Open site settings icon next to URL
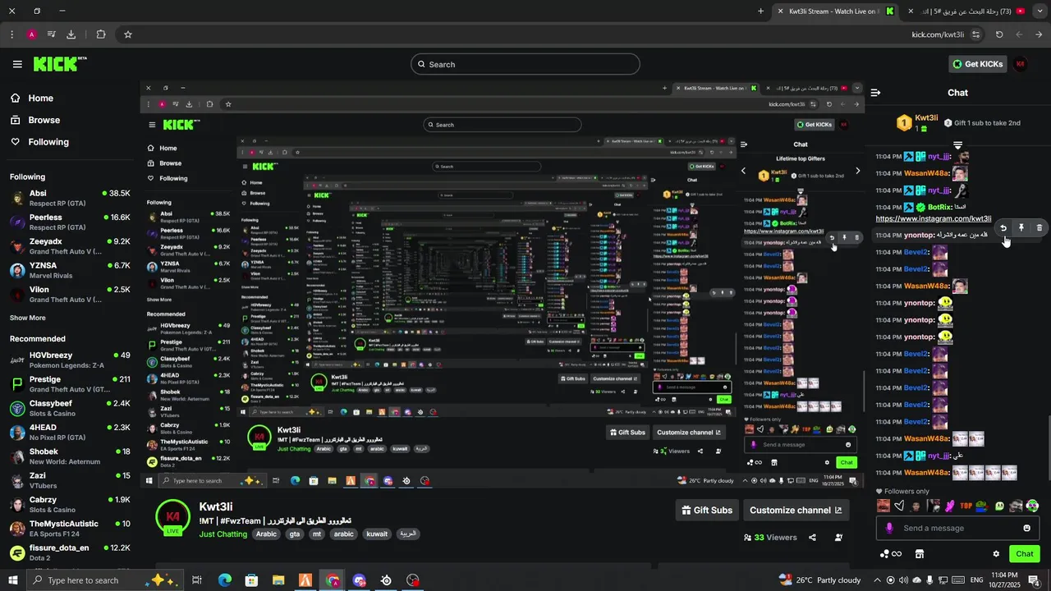 pos(976,34)
